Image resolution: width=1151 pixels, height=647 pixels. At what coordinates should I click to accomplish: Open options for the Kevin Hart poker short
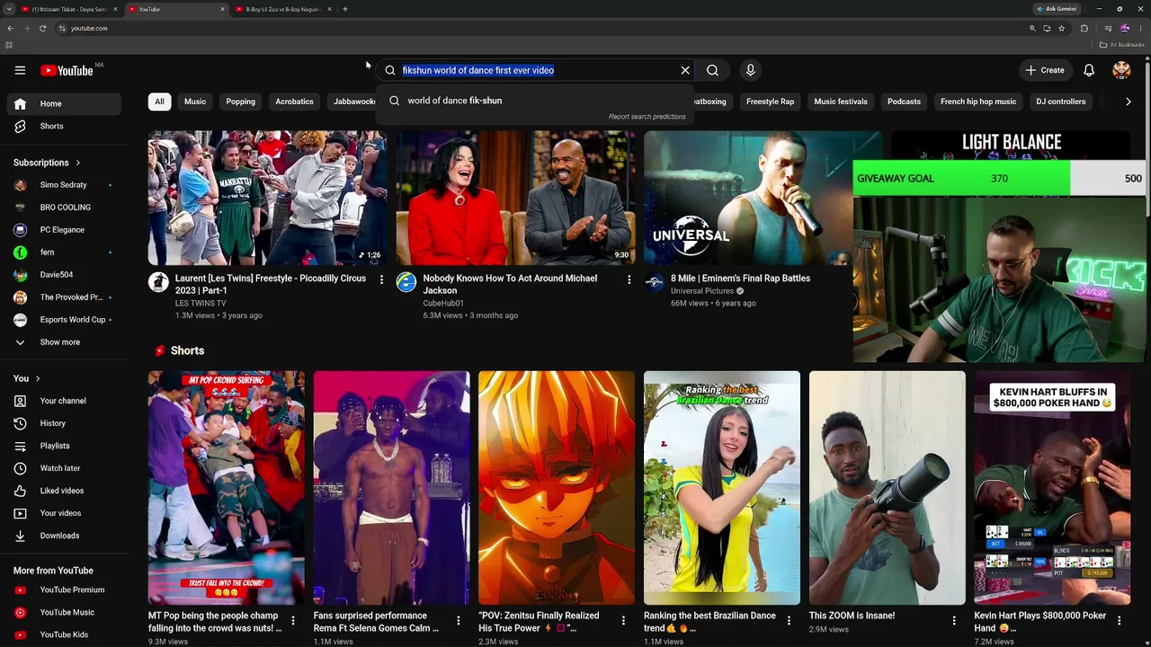1120,620
